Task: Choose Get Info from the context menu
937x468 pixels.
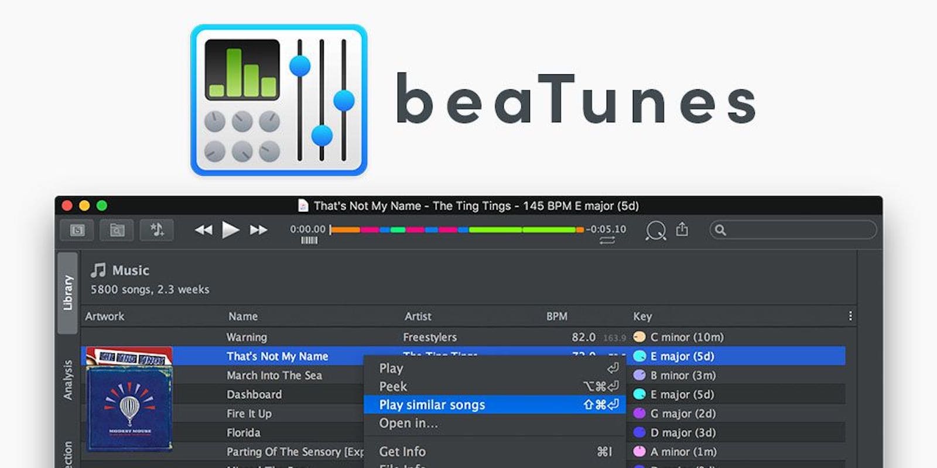Action: 495,452
